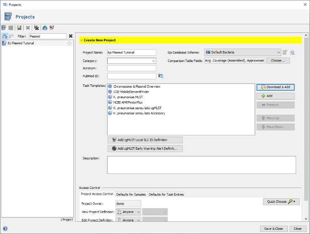Clear the project filter with X icon
310x234 pixels.
[x=70, y=36]
